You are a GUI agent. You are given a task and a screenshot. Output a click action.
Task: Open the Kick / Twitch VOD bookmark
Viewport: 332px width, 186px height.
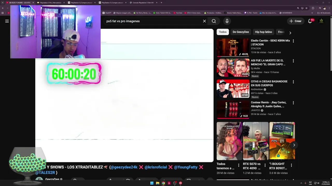point(162,13)
